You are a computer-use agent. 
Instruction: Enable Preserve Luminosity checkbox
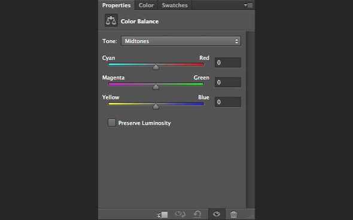click(112, 123)
